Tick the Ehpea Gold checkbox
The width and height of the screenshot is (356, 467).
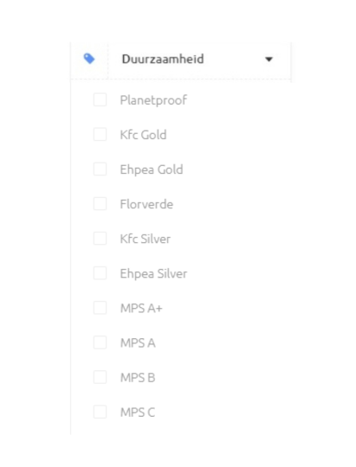[100, 170]
